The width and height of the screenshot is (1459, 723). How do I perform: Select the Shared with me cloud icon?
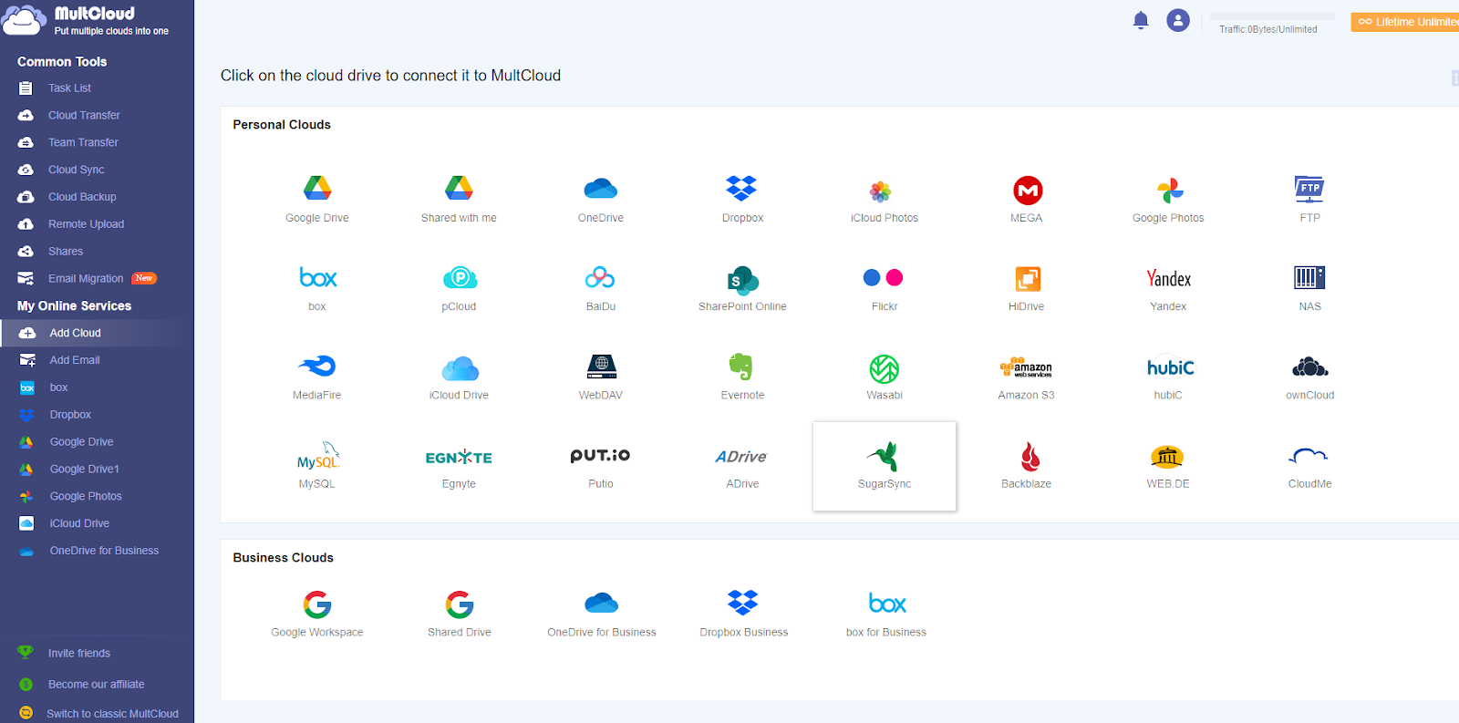[459, 189]
